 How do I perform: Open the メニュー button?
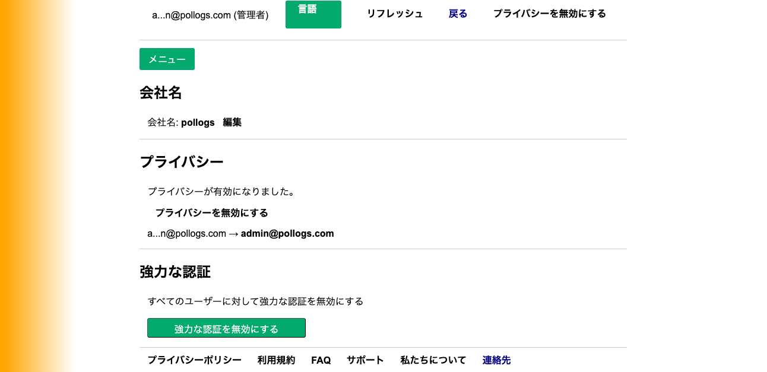[167, 59]
